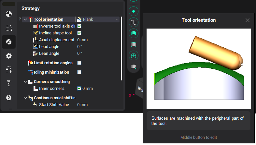The width and height of the screenshot is (256, 145).
Task: Collapse the Tool orientation section
Action: [x=25, y=19]
